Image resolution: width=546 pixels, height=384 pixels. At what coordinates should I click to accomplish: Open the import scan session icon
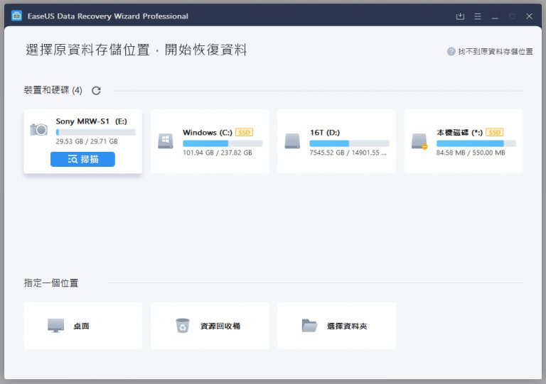pos(460,16)
